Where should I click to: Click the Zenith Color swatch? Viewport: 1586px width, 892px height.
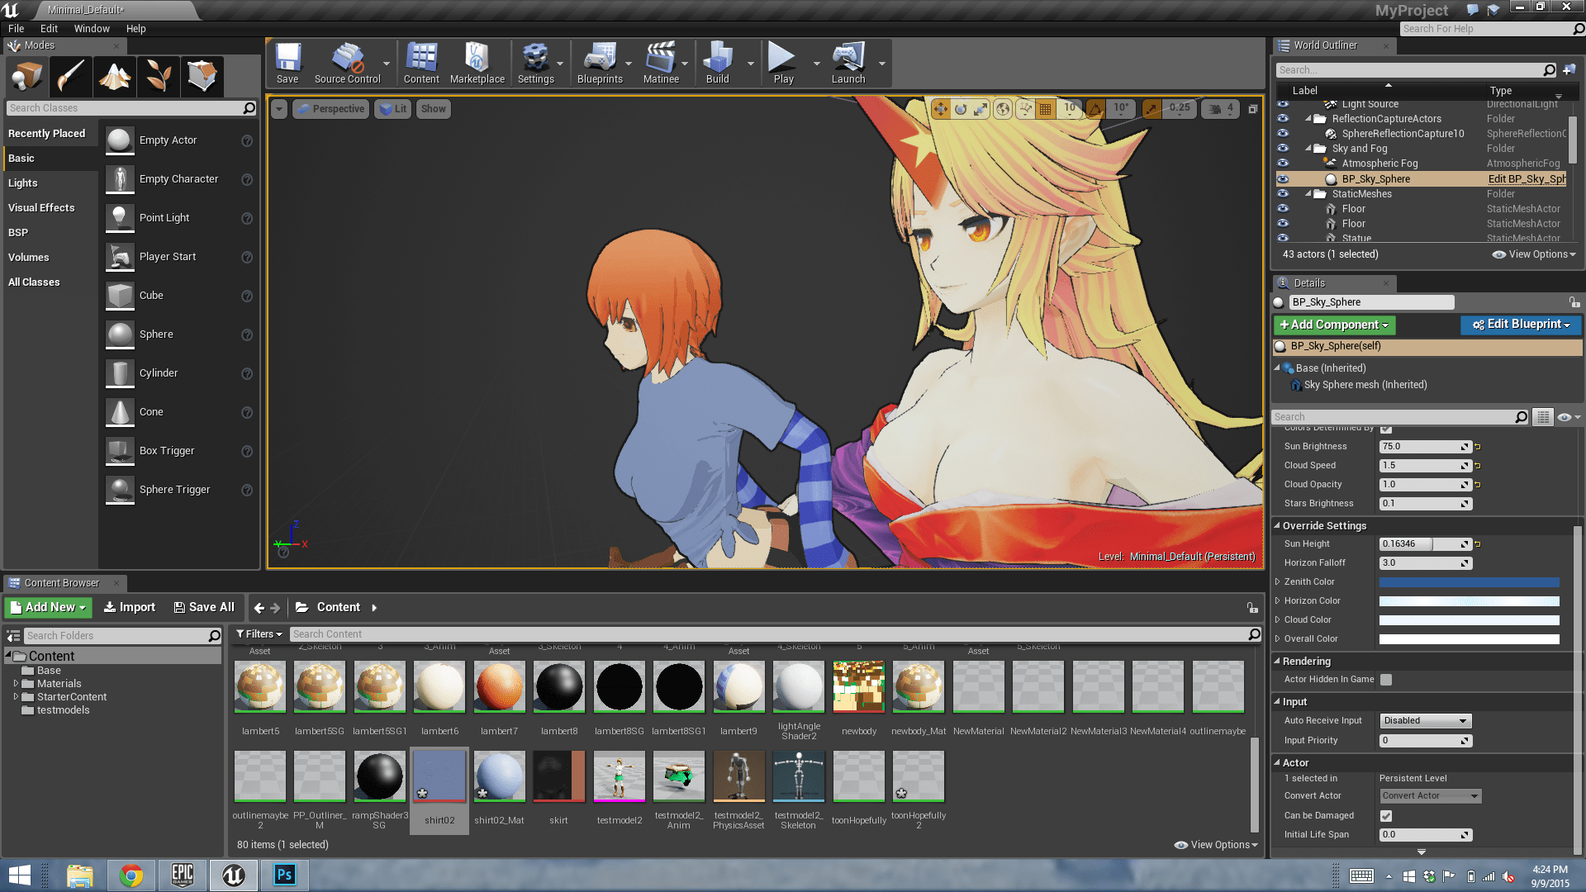click(1469, 582)
